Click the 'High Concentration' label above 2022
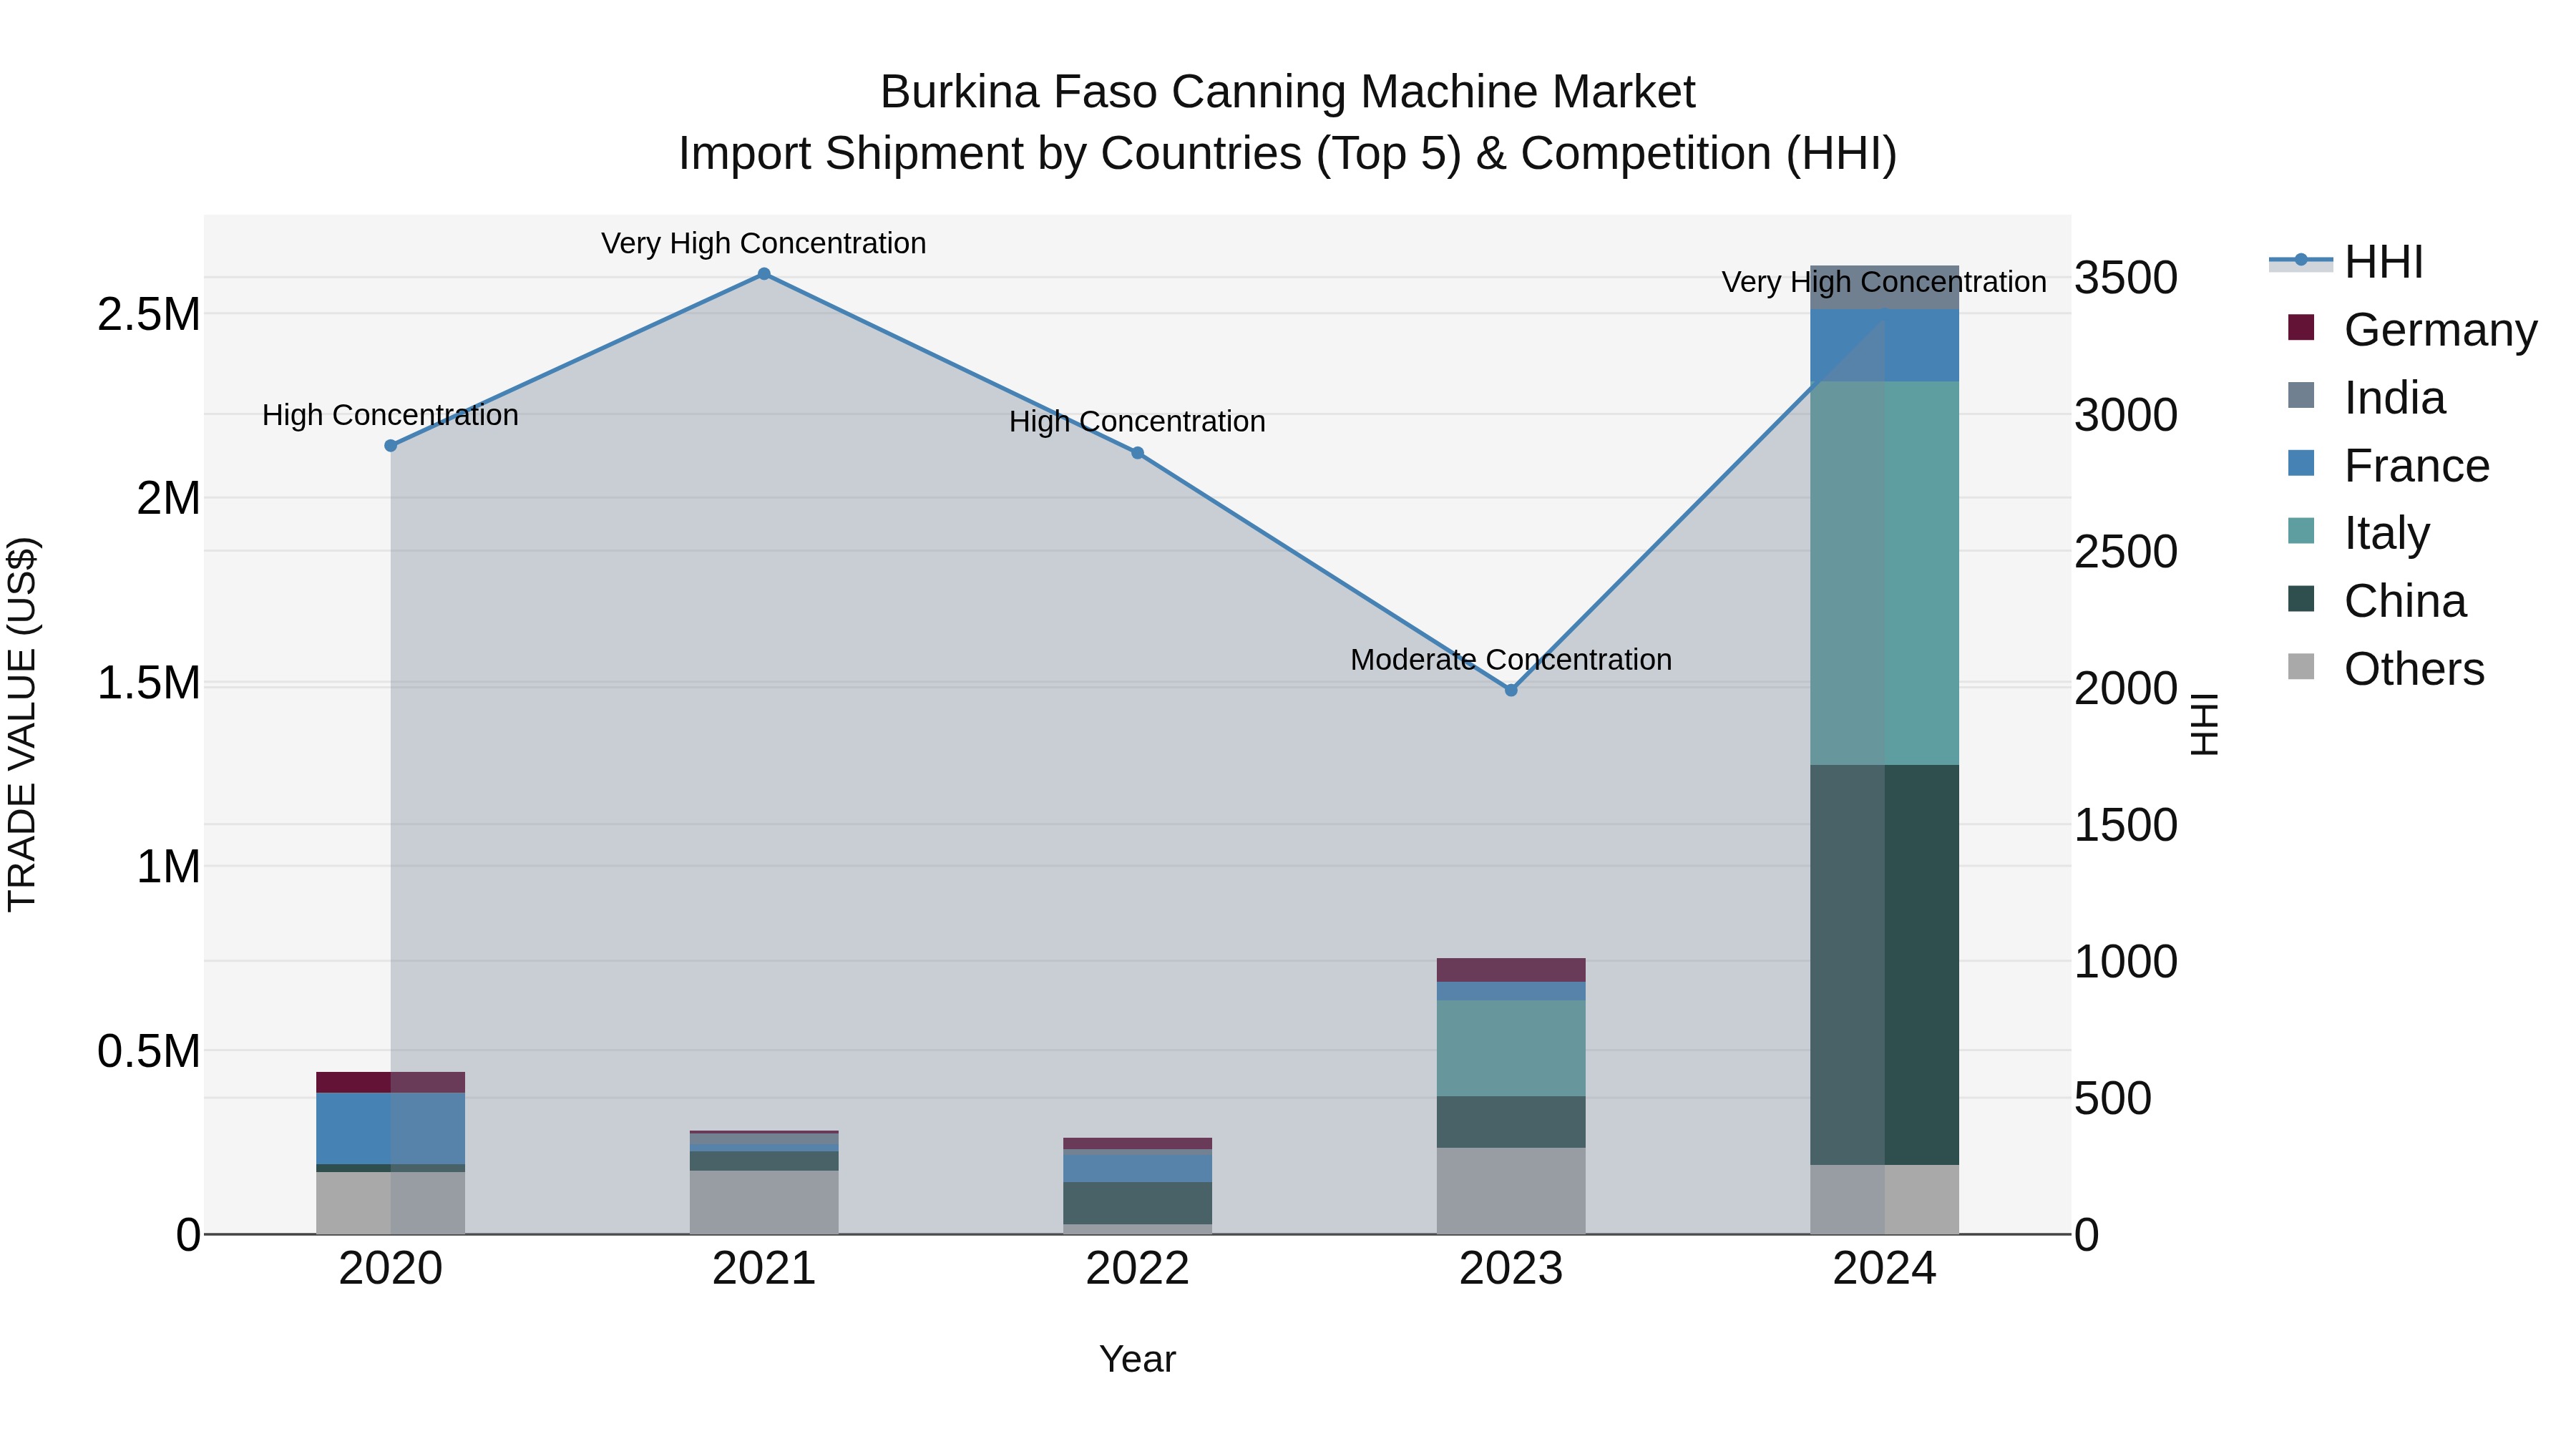2576x1449 pixels. [x=1138, y=422]
